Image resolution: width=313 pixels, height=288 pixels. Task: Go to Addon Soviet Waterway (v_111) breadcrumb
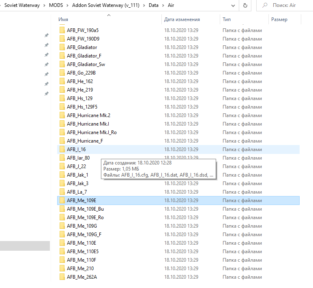(x=105, y=5)
